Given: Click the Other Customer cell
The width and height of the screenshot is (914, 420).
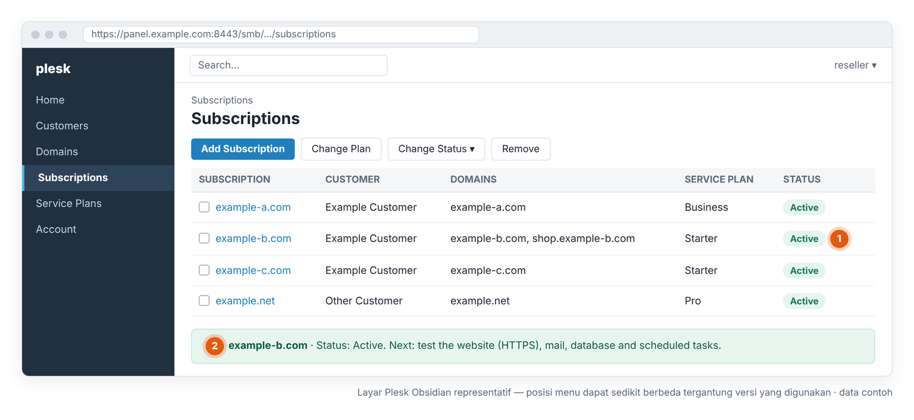Looking at the screenshot, I should pyautogui.click(x=364, y=301).
